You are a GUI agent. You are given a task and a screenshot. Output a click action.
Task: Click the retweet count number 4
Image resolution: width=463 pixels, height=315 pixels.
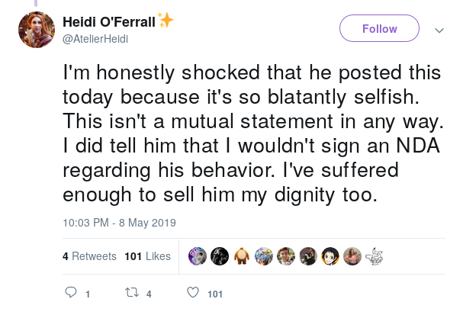click(x=149, y=294)
